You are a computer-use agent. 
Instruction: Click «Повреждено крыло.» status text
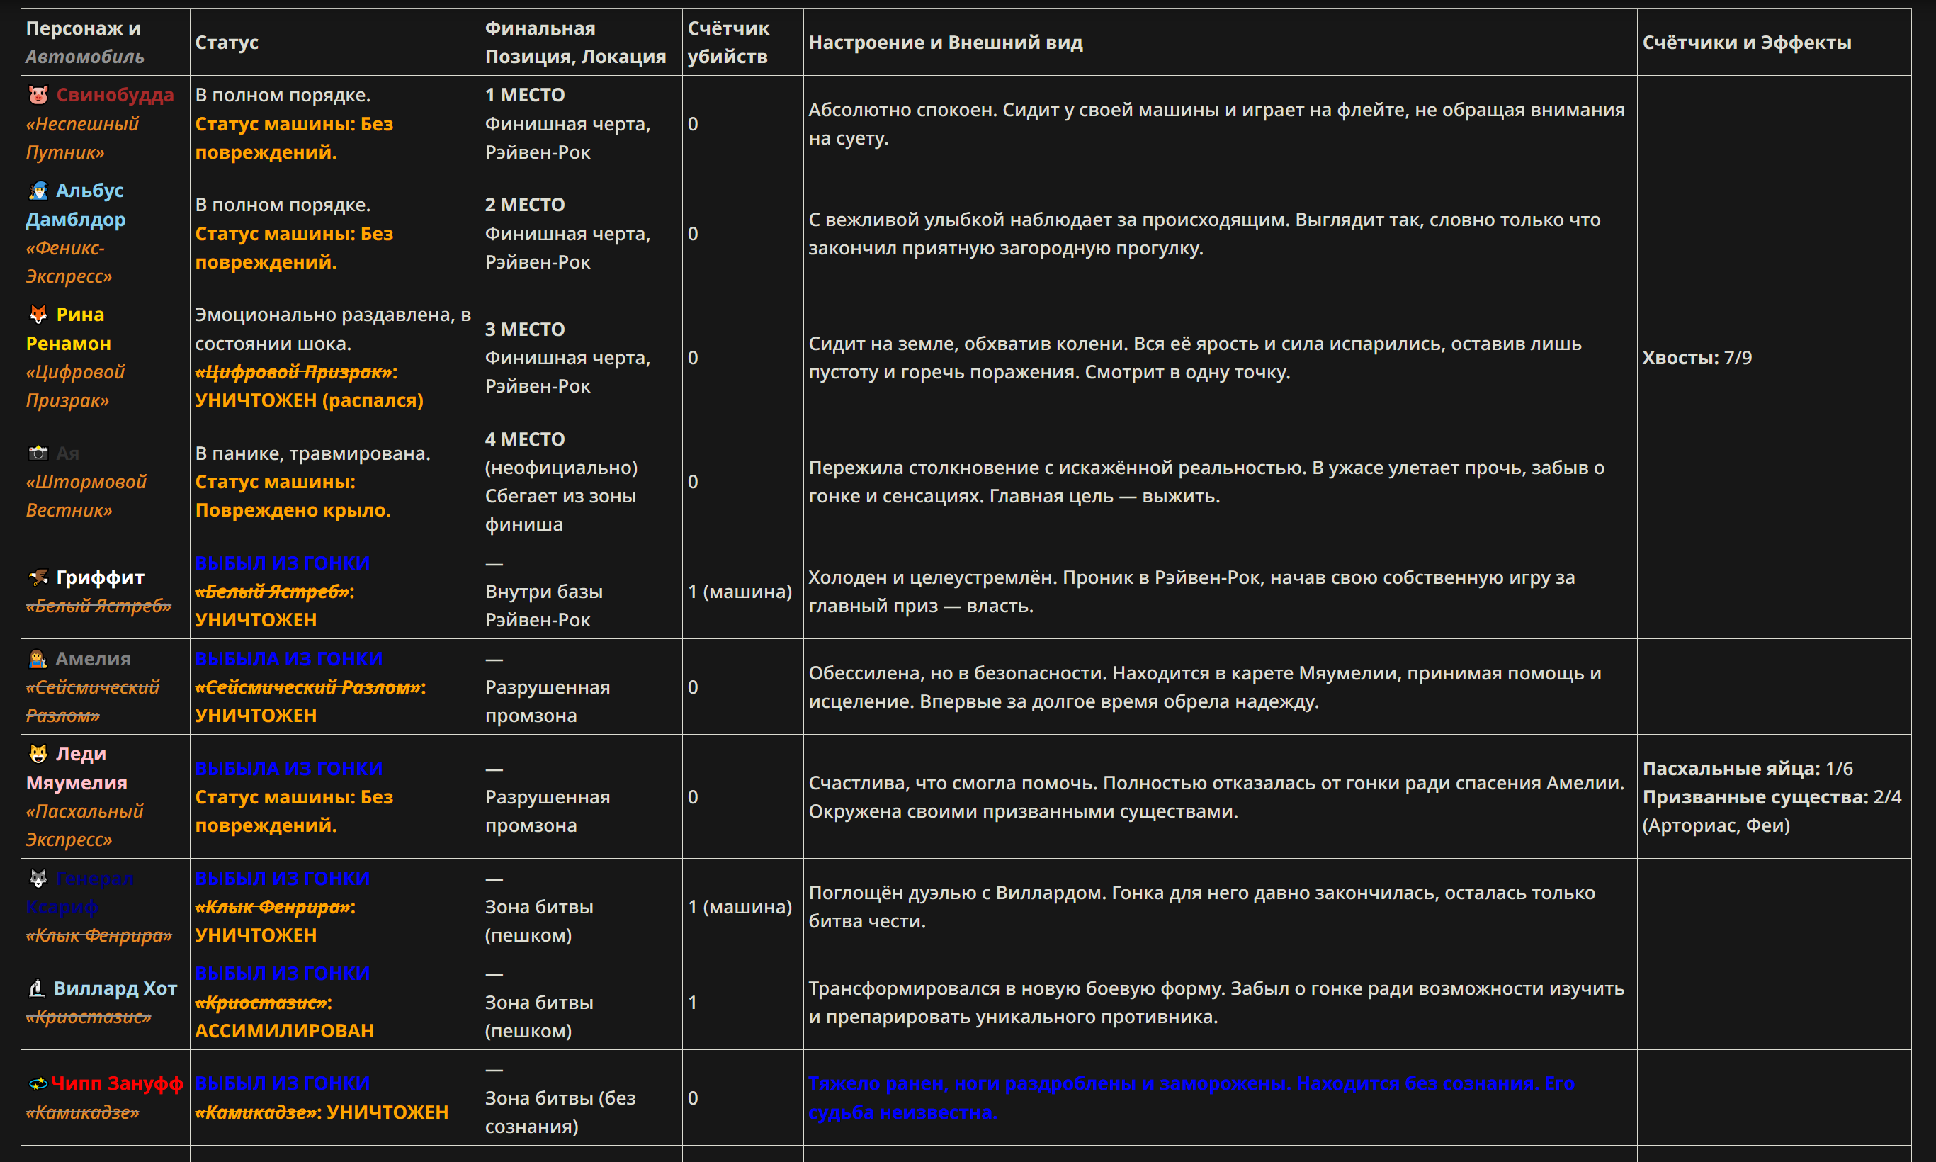pyautogui.click(x=293, y=509)
